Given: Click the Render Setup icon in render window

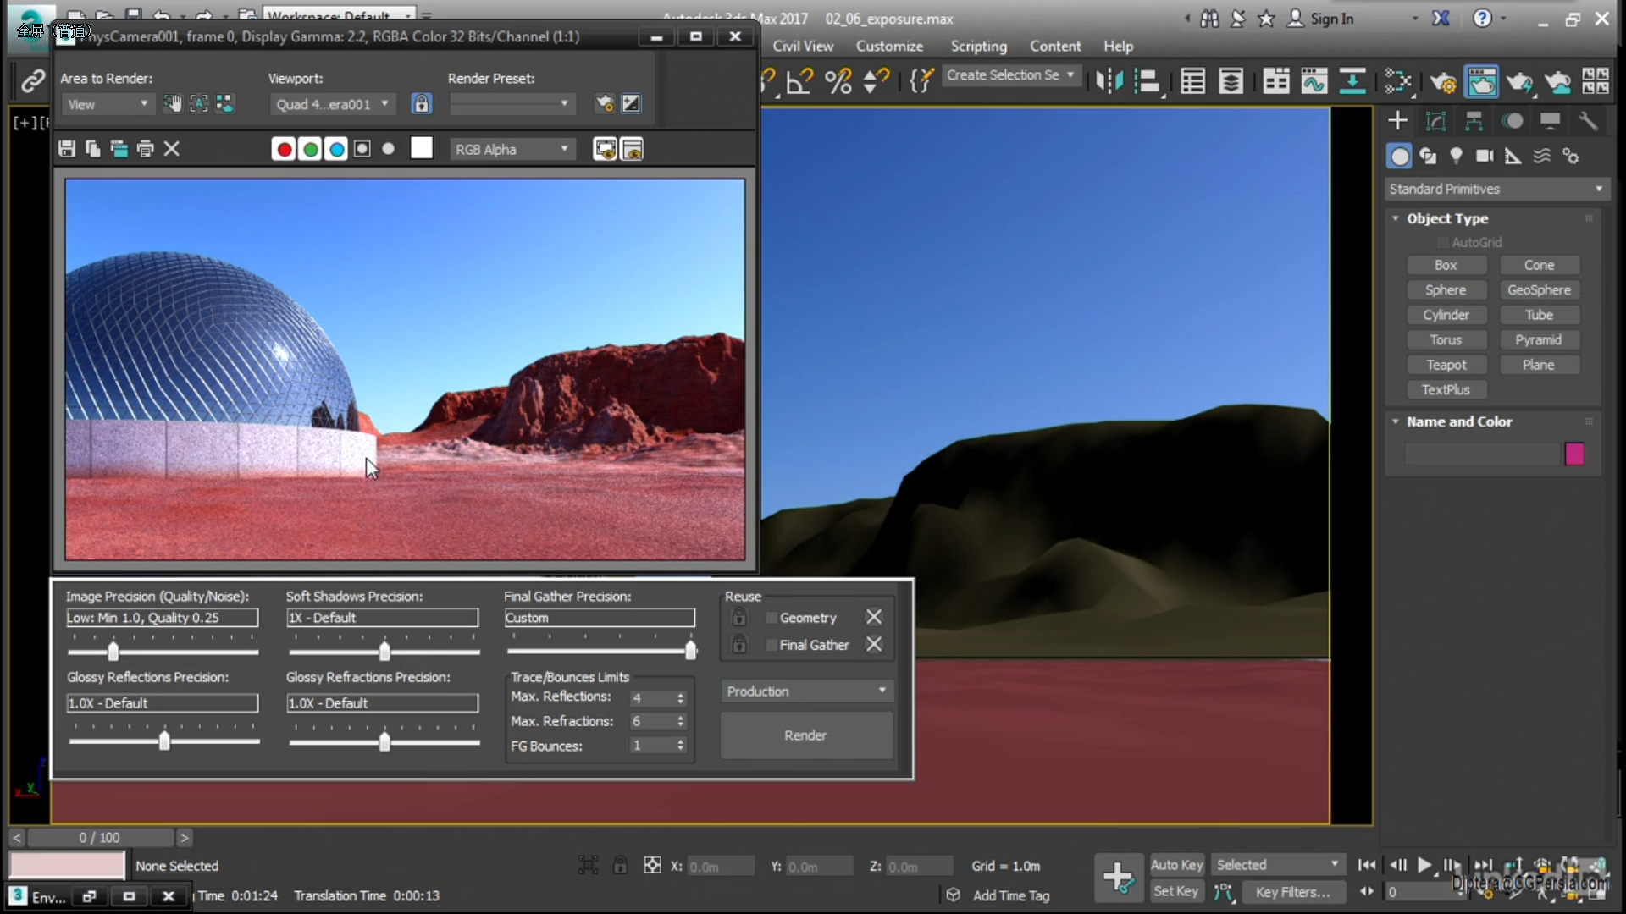Looking at the screenshot, I should pos(605,103).
